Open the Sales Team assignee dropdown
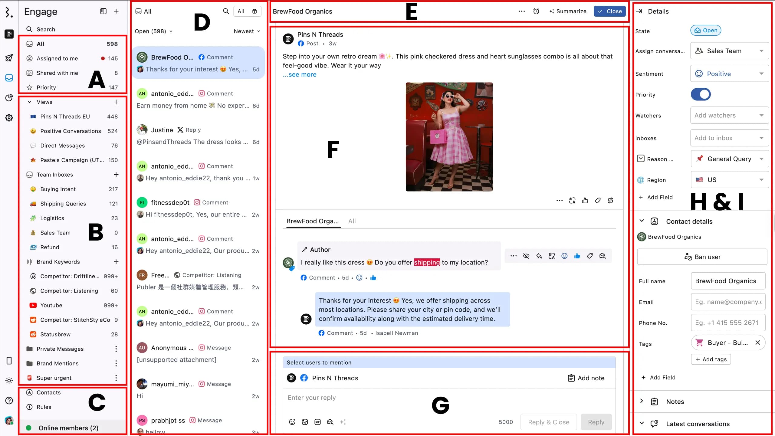Screen dimensions: 775x436 [730, 51]
